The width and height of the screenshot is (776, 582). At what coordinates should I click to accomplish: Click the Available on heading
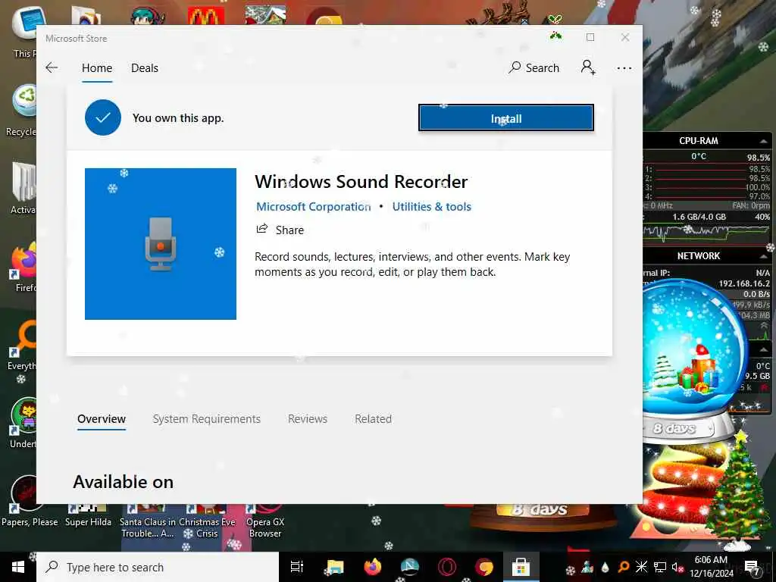point(124,482)
